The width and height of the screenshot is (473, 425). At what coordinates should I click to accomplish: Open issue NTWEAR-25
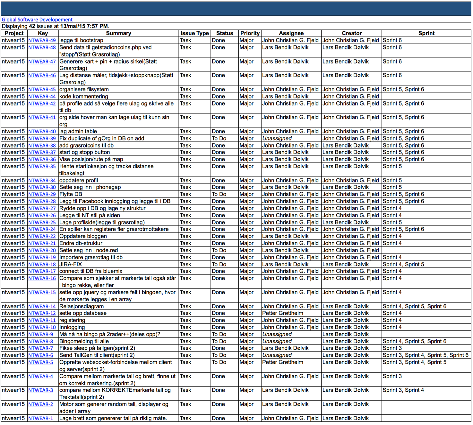pos(42,222)
